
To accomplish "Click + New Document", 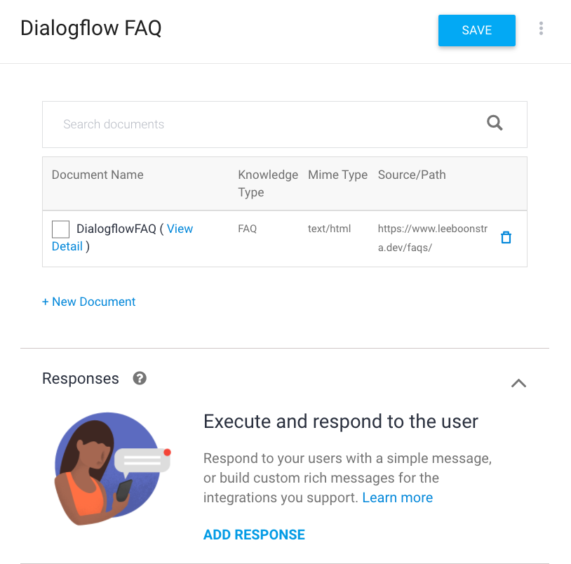I will pos(88,302).
